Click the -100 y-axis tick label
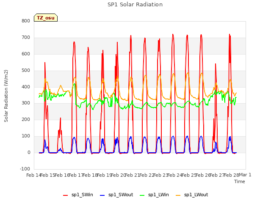The height and width of the screenshot is (203, 271). [25, 169]
